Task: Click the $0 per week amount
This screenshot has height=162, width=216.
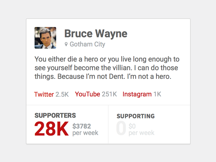Action: [132, 126]
